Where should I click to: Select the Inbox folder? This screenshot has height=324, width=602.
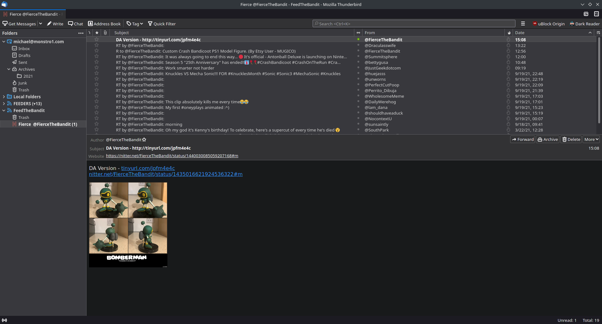[24, 49]
